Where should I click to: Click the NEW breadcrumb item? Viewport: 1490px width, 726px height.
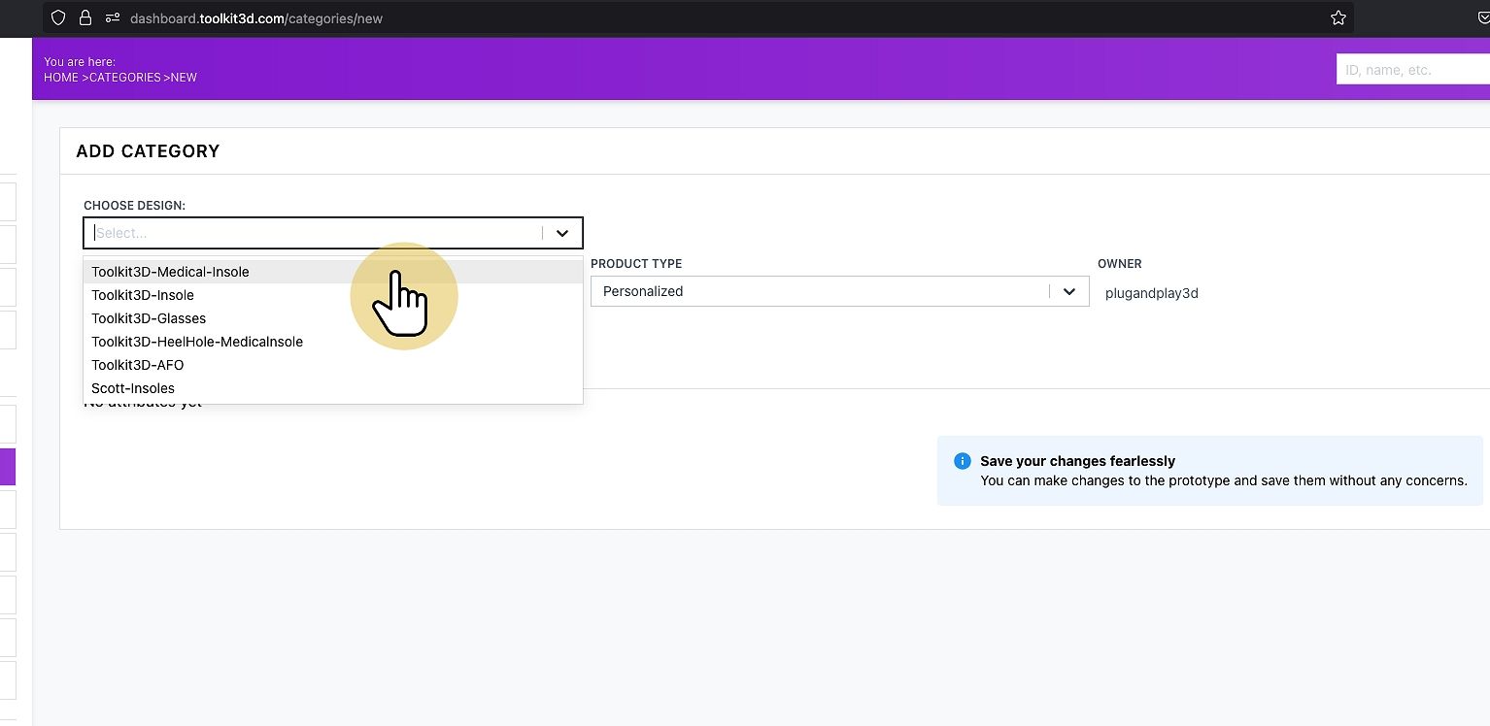(184, 78)
